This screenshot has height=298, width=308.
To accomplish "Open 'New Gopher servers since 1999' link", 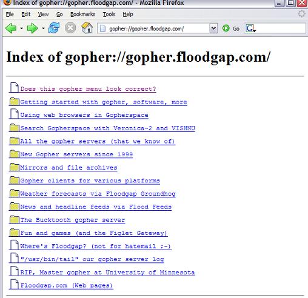I will [76, 154].
